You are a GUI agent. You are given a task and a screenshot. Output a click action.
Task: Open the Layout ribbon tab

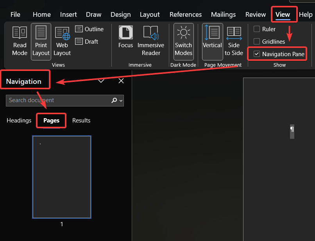tap(150, 14)
